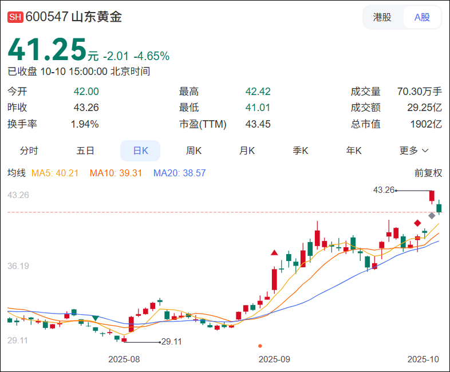Click the red SH exchange badge

tap(15, 17)
